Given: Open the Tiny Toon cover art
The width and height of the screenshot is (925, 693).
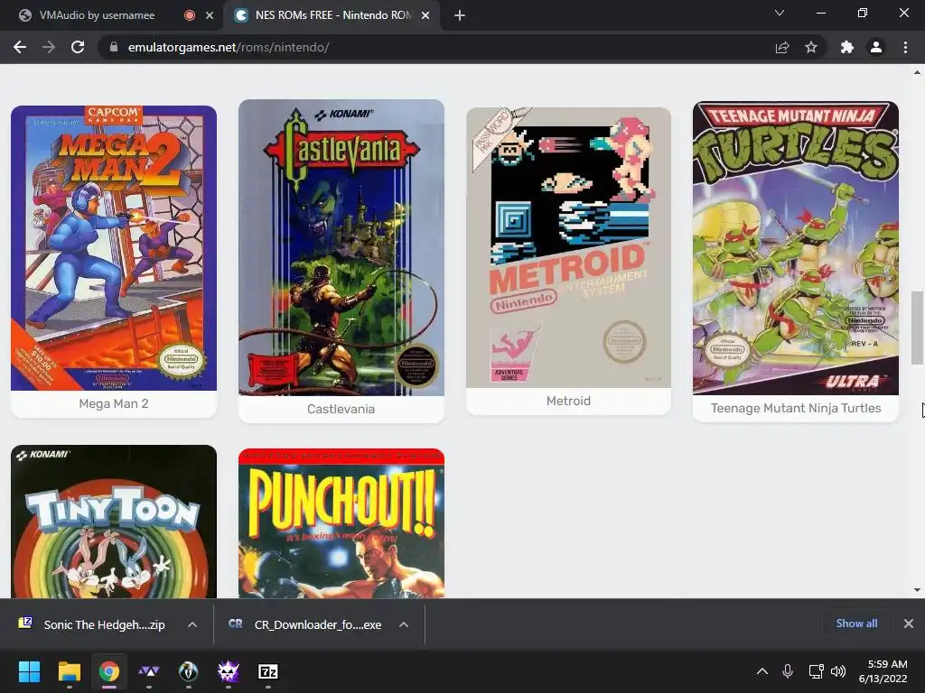Looking at the screenshot, I should pos(114,522).
